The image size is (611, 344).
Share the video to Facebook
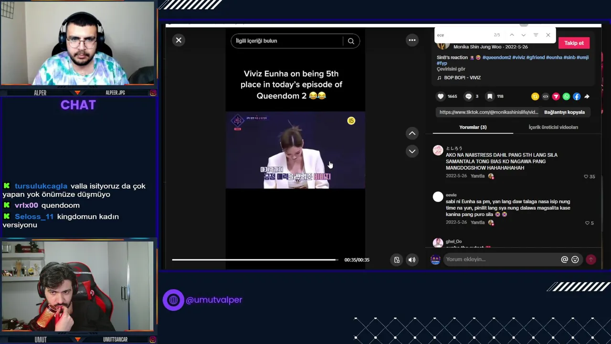(577, 97)
